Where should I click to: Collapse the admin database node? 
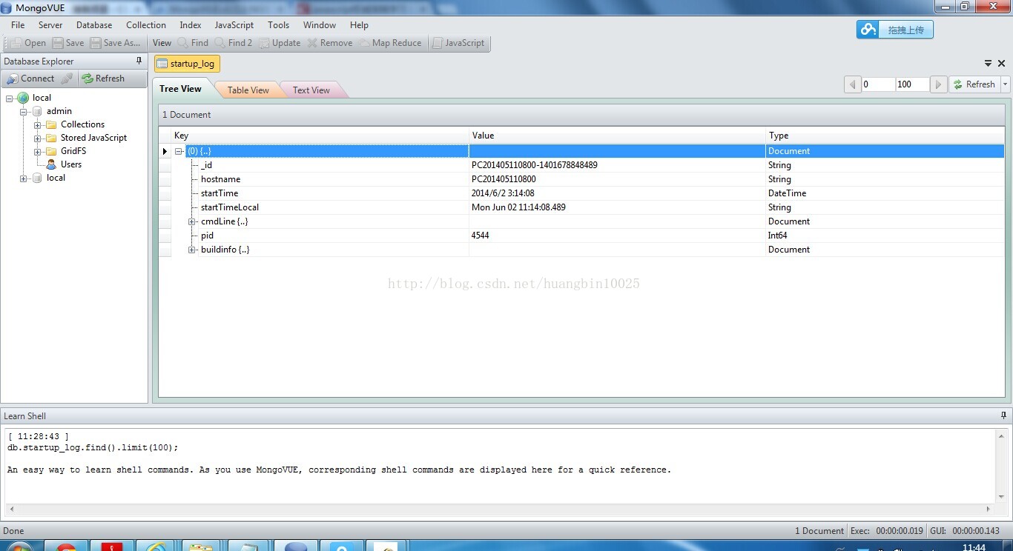point(24,111)
